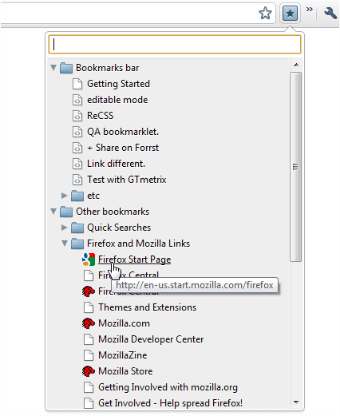
Task: Click the Test with GTmetrix script icon
Action: pyautogui.click(x=77, y=180)
